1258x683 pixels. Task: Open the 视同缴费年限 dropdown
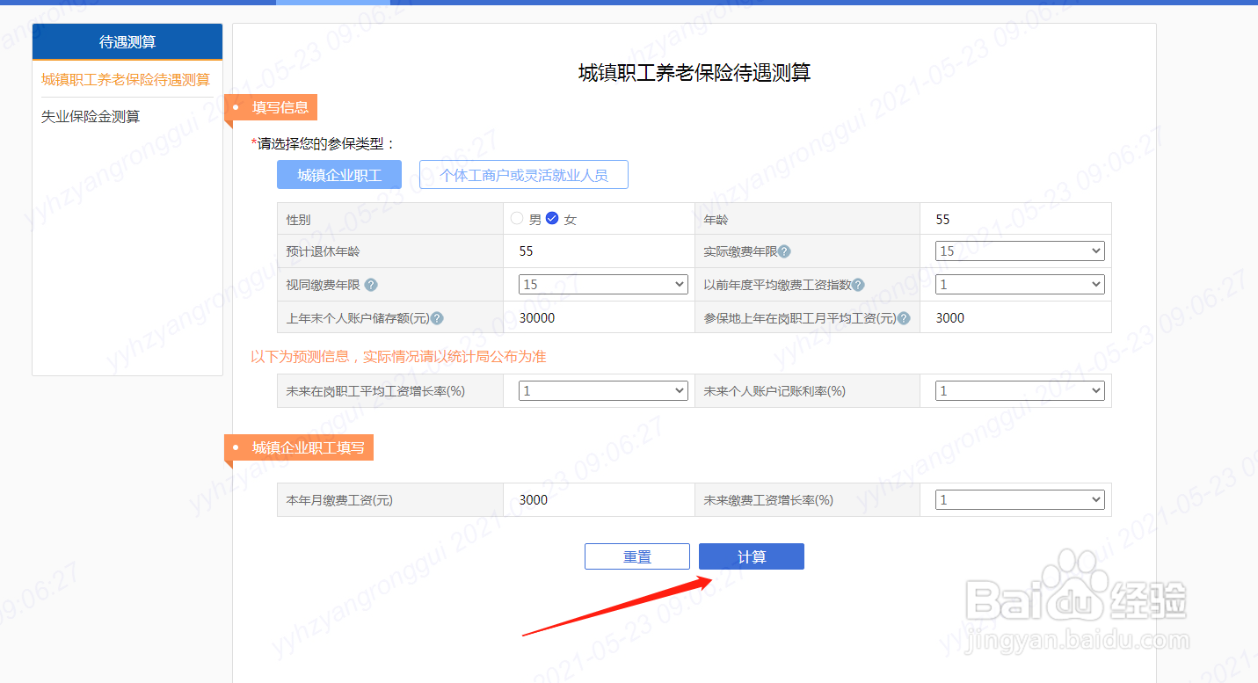603,285
